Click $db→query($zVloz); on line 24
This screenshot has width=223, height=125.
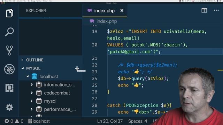coord(143,78)
